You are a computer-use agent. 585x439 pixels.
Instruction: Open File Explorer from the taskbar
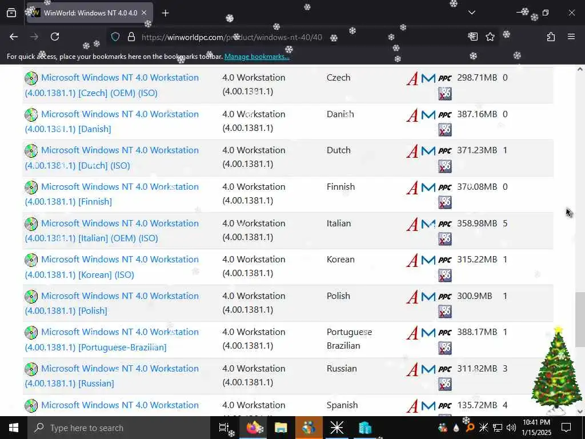pos(281,428)
